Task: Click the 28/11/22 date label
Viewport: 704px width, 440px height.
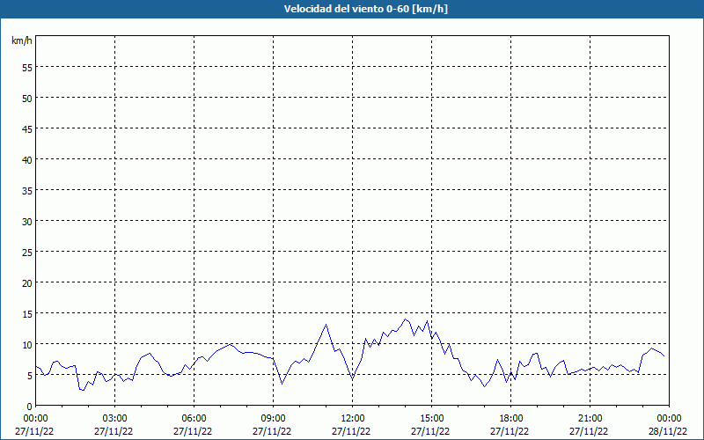Action: pyautogui.click(x=668, y=431)
